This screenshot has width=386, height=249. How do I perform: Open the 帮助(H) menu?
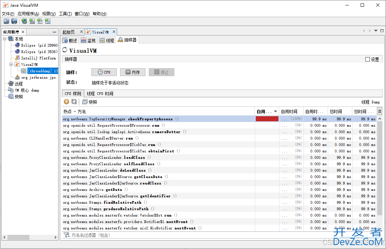click(99, 14)
